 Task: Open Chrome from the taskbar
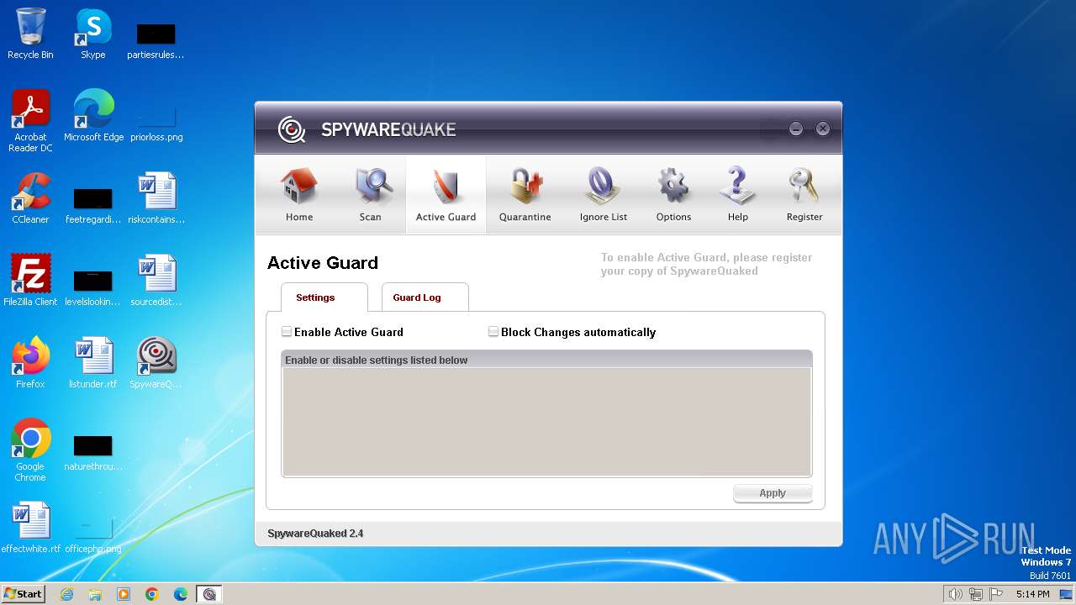click(152, 594)
